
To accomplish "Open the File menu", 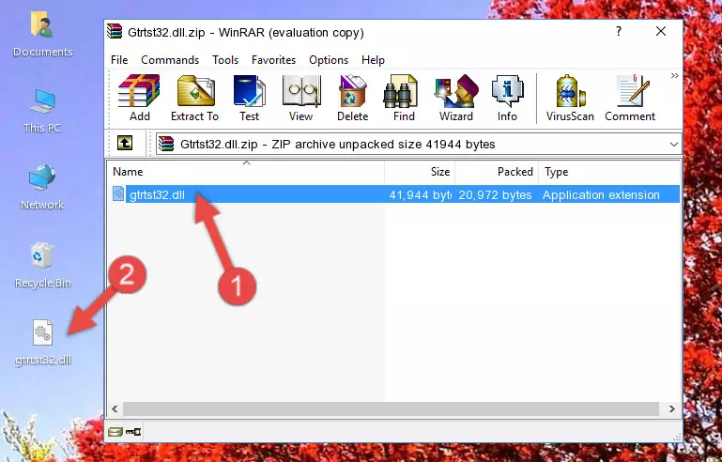I will coord(119,60).
